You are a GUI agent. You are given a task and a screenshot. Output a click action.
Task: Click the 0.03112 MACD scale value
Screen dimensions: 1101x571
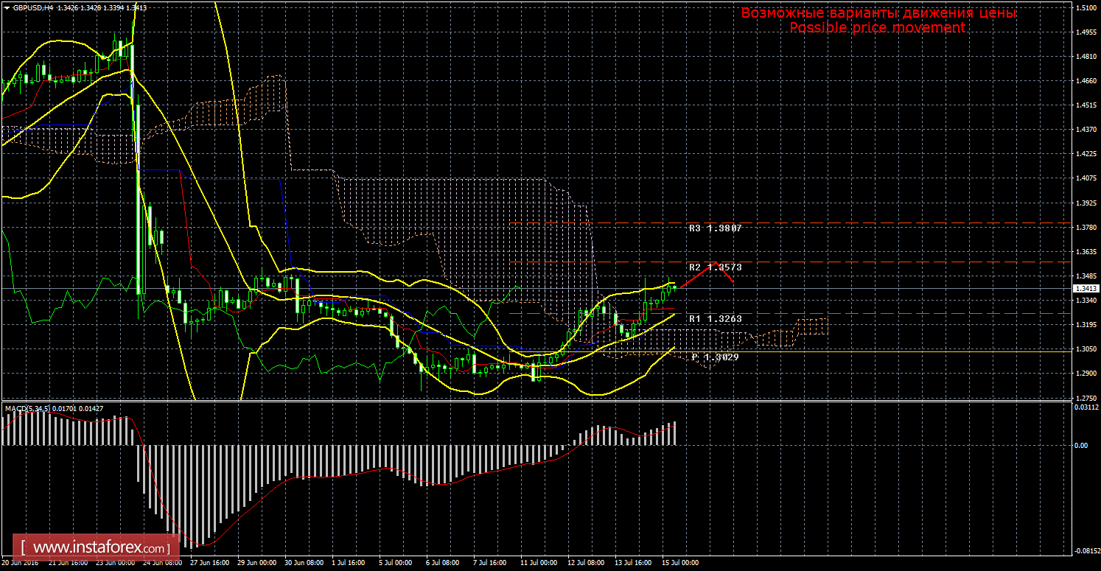tap(1086, 407)
